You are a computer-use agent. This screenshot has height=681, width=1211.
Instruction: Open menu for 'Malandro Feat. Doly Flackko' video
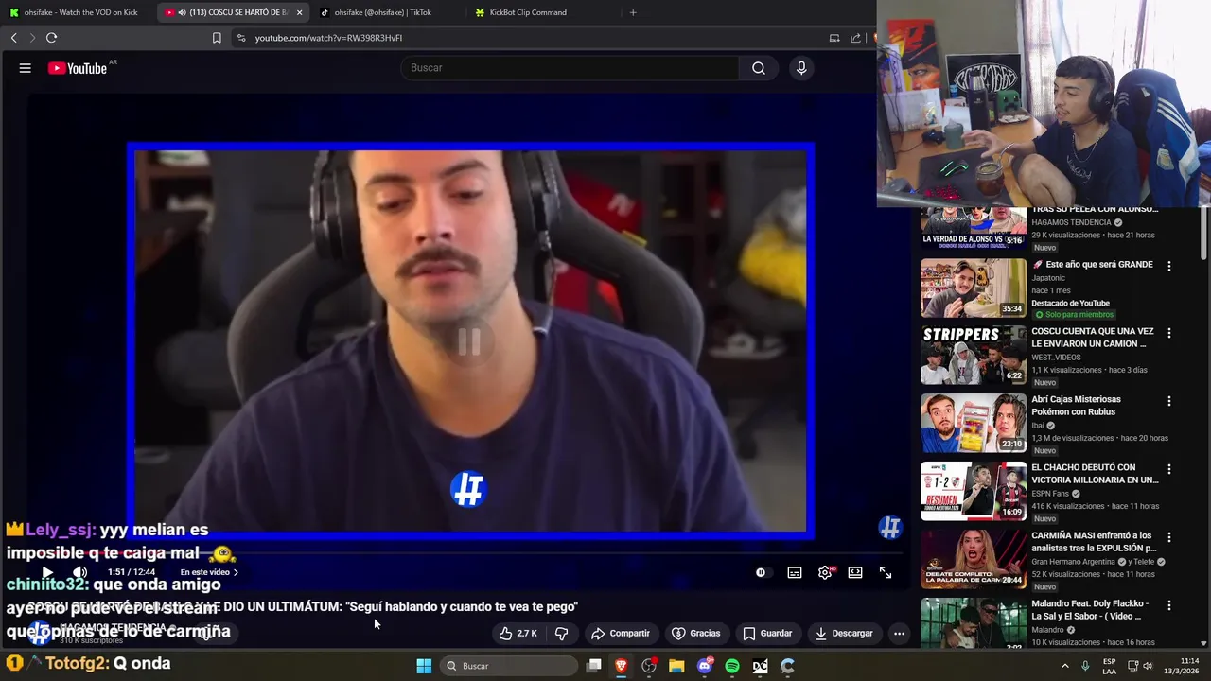tap(1169, 605)
